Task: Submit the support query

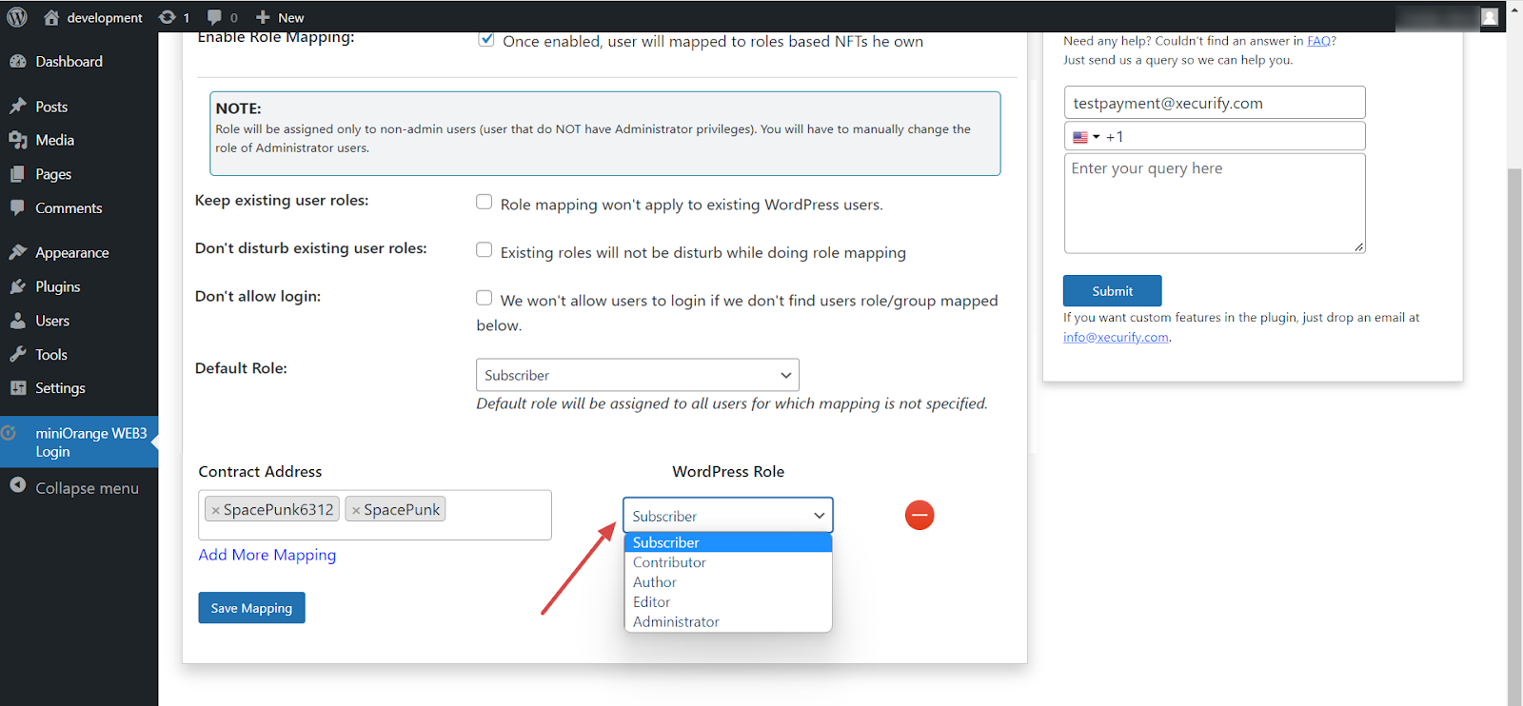Action: click(1113, 291)
